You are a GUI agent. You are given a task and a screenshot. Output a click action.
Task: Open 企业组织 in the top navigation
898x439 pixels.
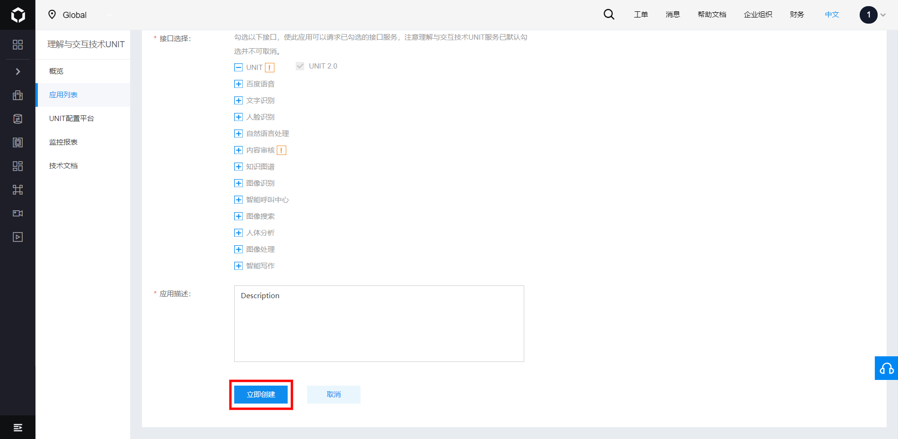pyautogui.click(x=758, y=15)
